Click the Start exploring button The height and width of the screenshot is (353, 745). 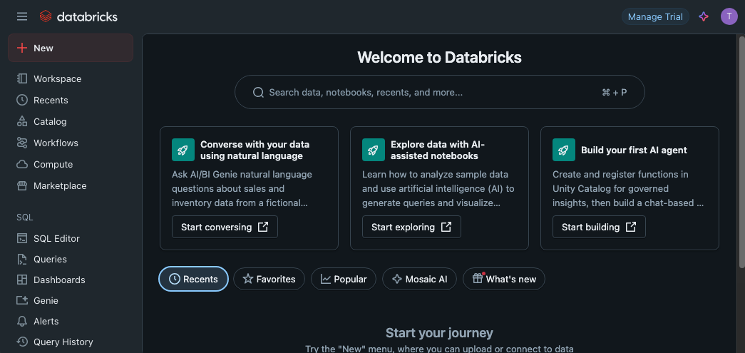coord(411,227)
